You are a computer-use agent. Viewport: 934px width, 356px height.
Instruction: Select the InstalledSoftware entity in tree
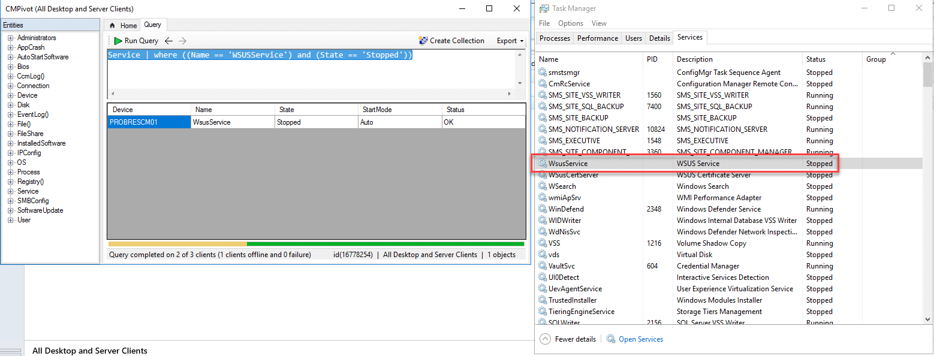(x=41, y=143)
